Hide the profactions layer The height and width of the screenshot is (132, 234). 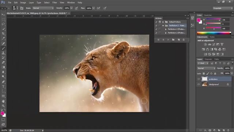tap(199, 79)
